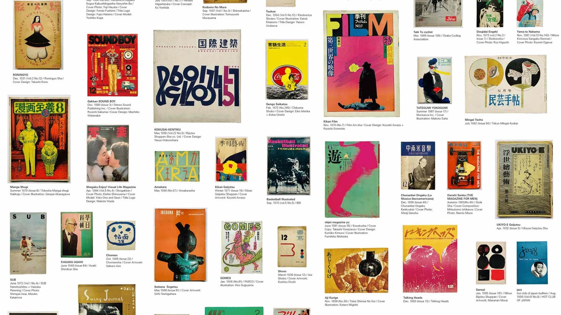Screen dimensions: 561x315
Task: Open the Manga Shugi green and red cover
Action: point(39,139)
